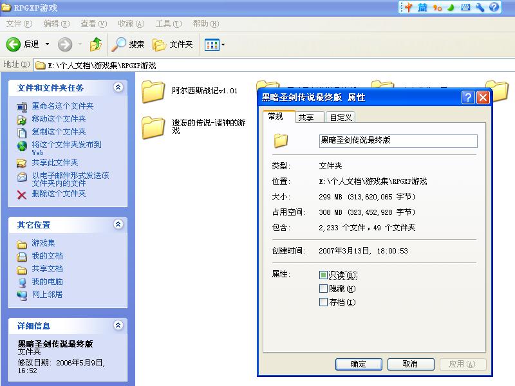Screen dimensions: 515x386
Task: Click the folder name text field
Action: (398, 141)
